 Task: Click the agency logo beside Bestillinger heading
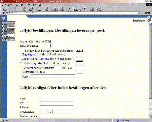point(149,19)
